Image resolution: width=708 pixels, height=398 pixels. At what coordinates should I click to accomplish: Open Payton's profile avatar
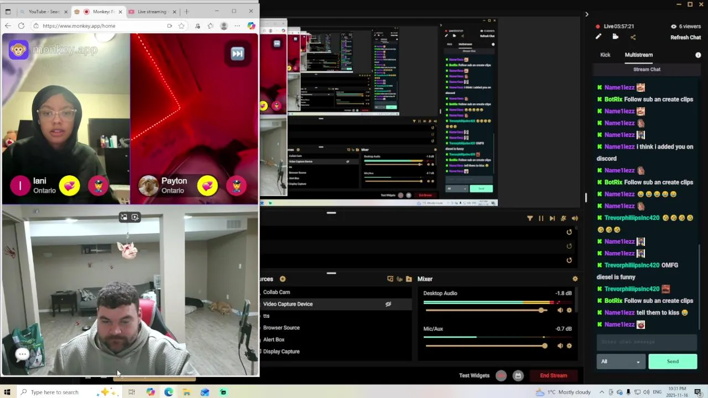pos(148,186)
